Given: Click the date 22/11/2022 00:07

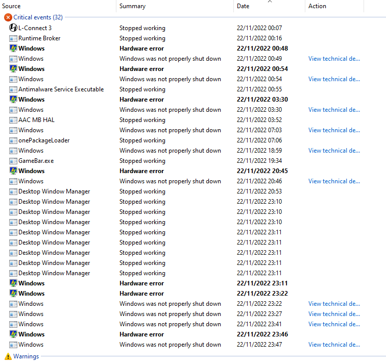Looking at the screenshot, I should click(x=259, y=28).
